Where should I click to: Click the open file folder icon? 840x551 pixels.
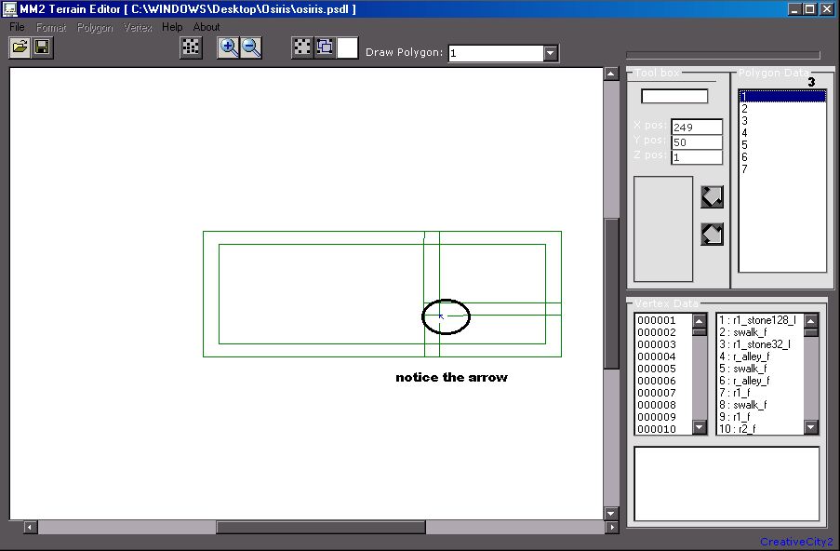coord(20,47)
